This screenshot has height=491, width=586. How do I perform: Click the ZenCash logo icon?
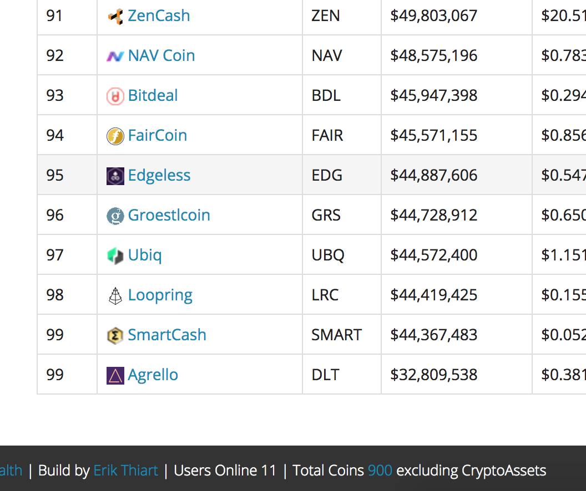click(115, 16)
